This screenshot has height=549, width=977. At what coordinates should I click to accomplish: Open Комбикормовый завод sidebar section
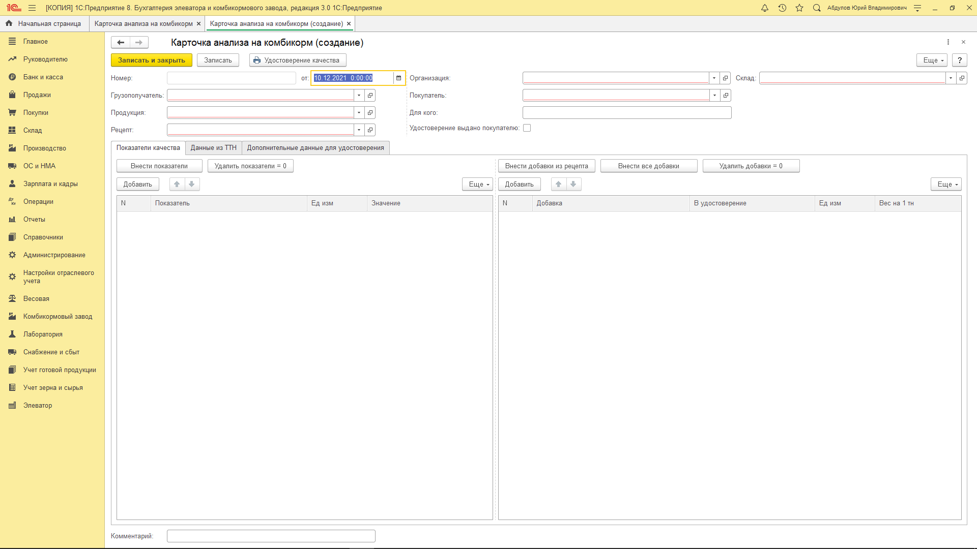point(52,316)
